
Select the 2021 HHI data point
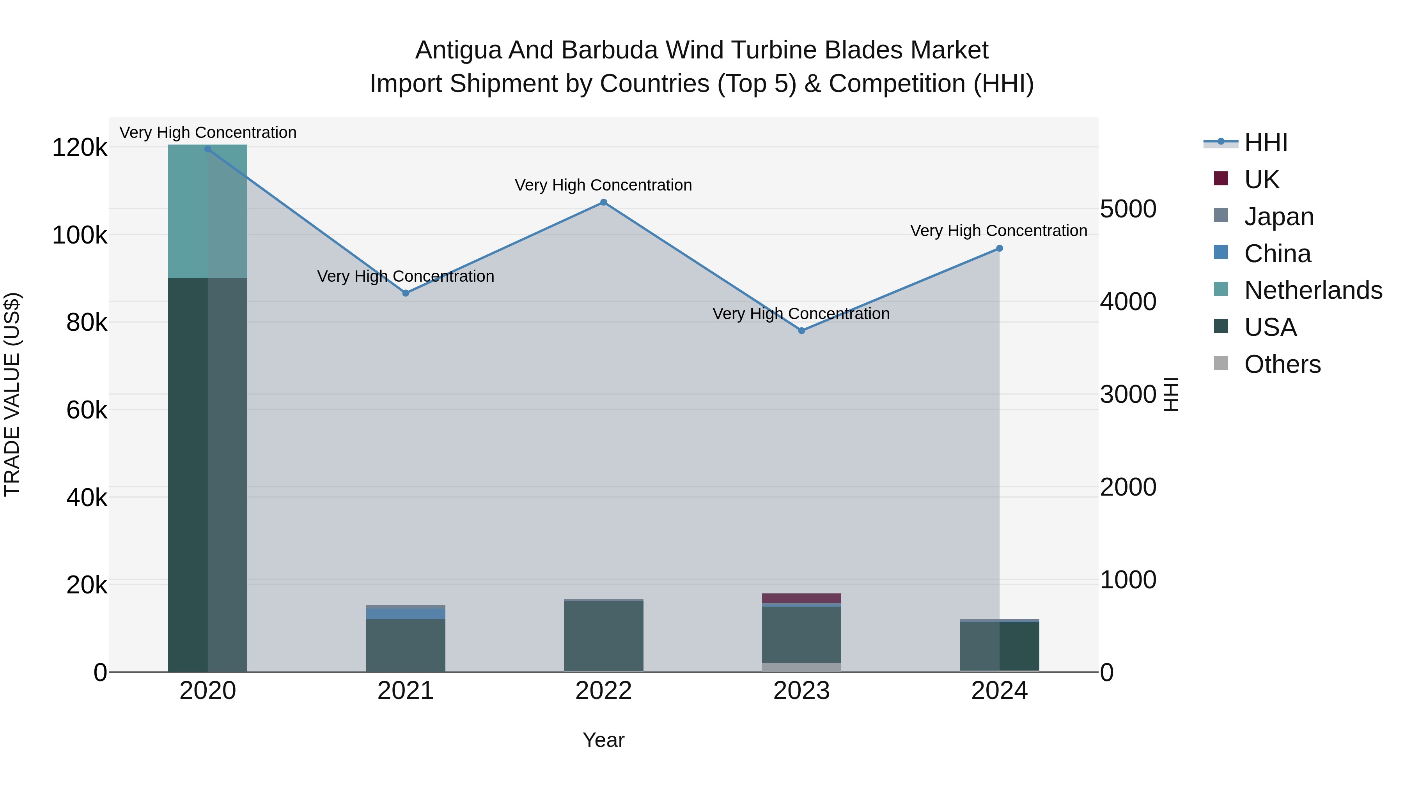coord(406,293)
